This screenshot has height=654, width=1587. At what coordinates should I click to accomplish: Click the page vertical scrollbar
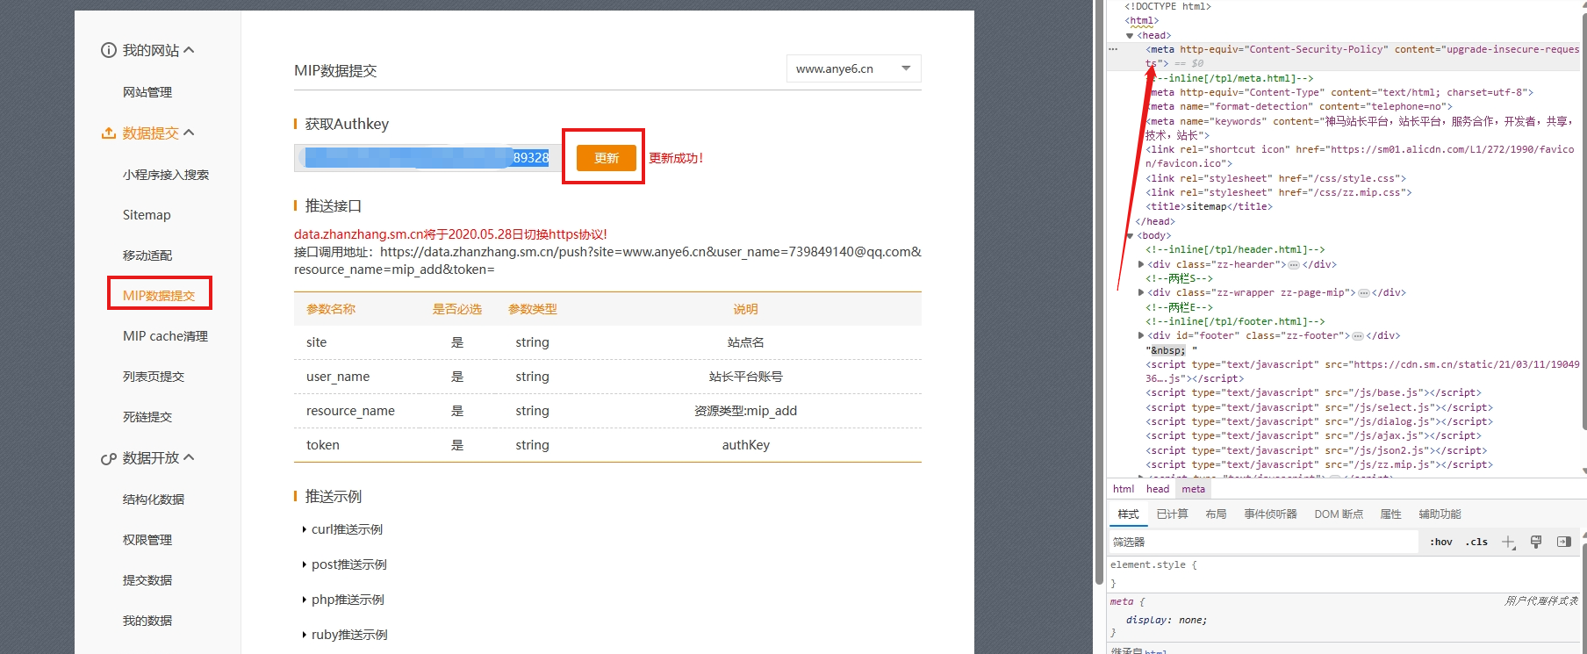(x=1099, y=294)
